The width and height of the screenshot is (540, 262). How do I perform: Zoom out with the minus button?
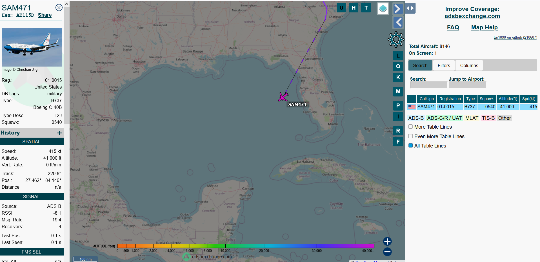click(x=387, y=252)
